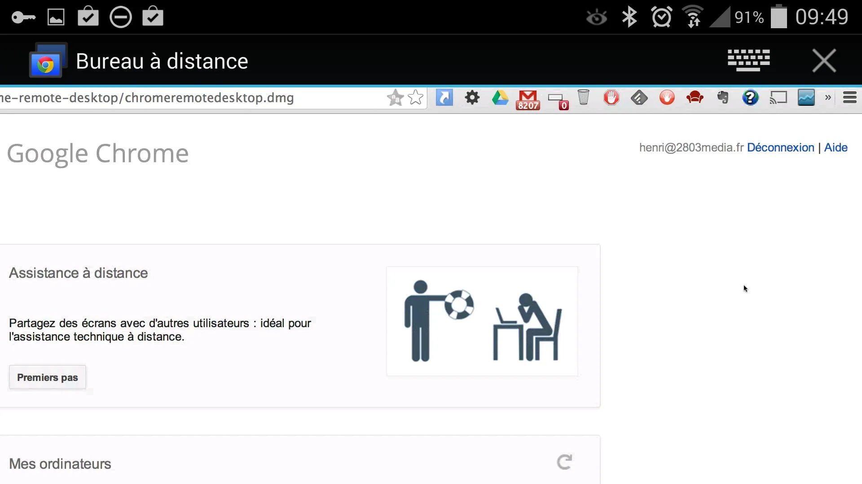Screen dimensions: 862x484
Task: Click the extension with 0 badge
Action: click(558, 100)
